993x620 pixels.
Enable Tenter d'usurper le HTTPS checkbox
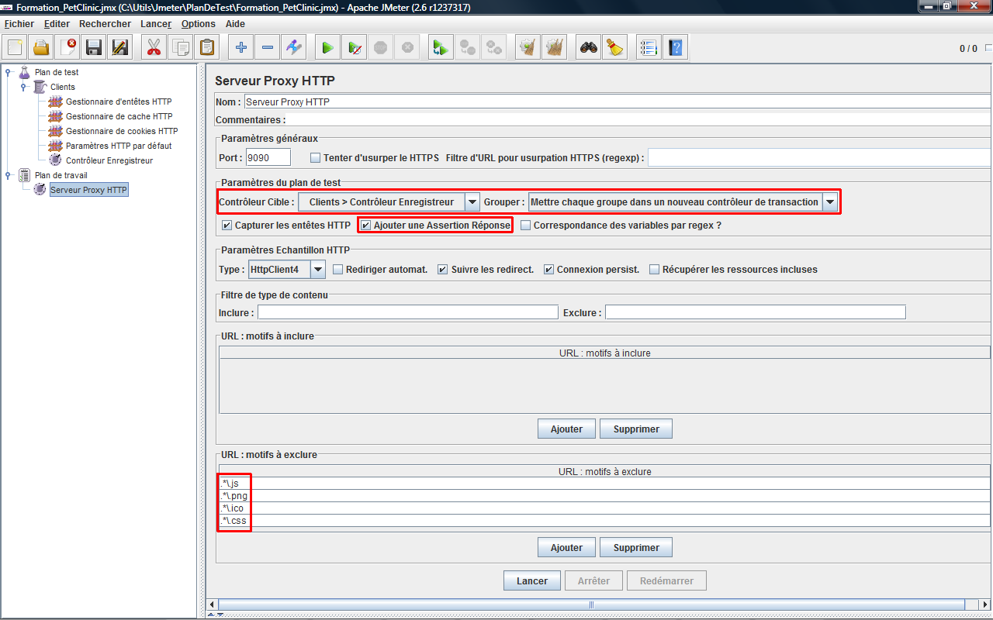point(315,158)
